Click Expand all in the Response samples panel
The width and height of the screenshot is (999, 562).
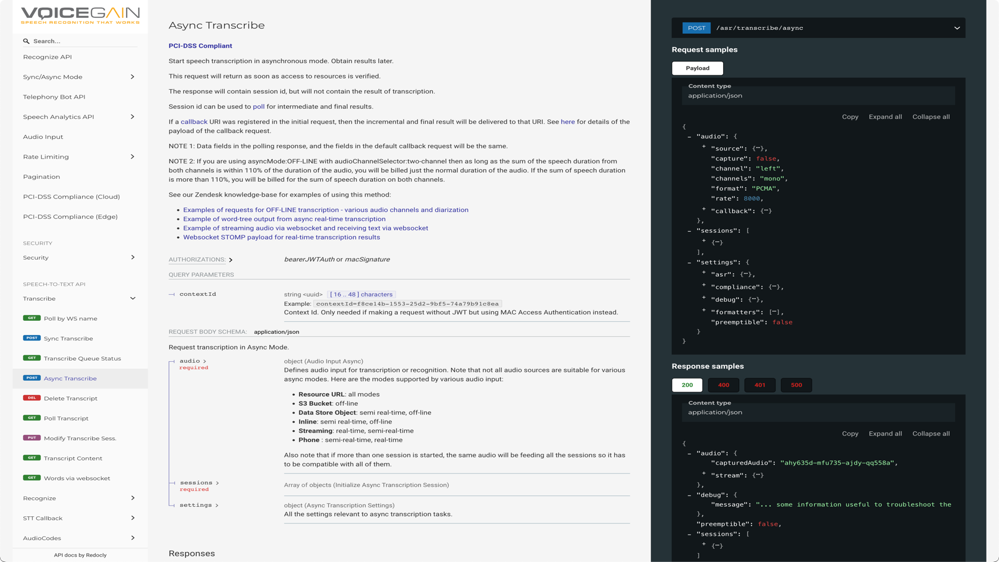885,433
